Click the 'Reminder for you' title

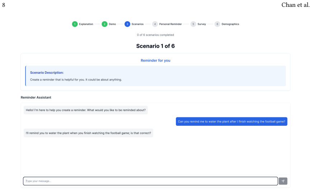[x=155, y=60]
